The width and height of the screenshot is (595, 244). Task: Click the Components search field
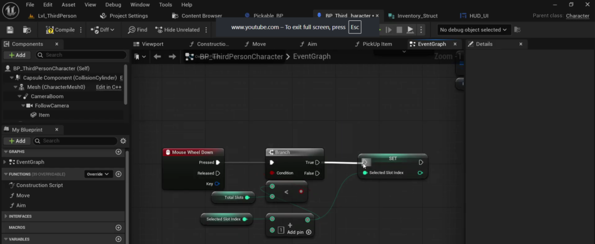click(81, 55)
